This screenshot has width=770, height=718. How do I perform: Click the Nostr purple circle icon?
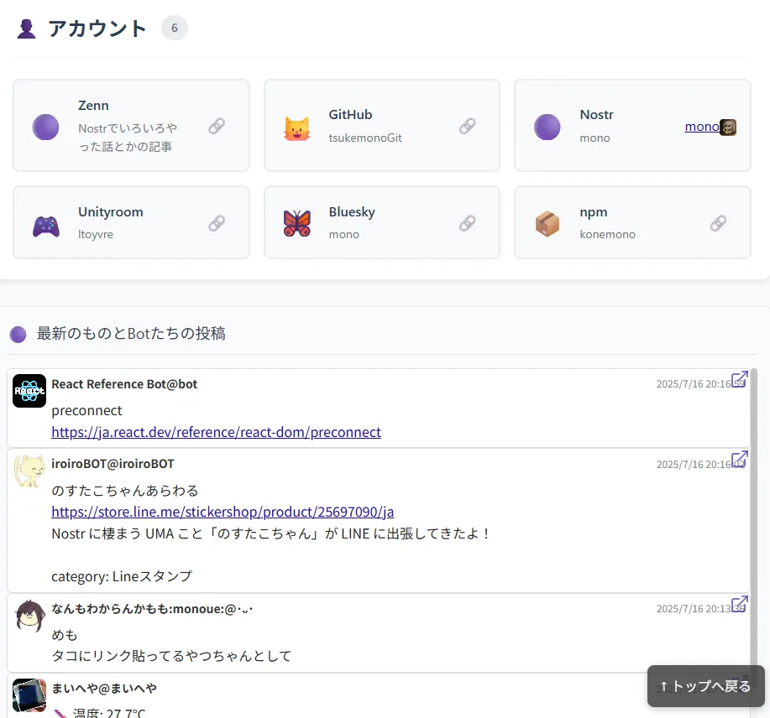(x=547, y=126)
